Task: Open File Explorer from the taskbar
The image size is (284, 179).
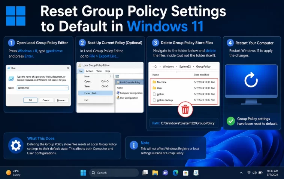Action: (x=155, y=173)
